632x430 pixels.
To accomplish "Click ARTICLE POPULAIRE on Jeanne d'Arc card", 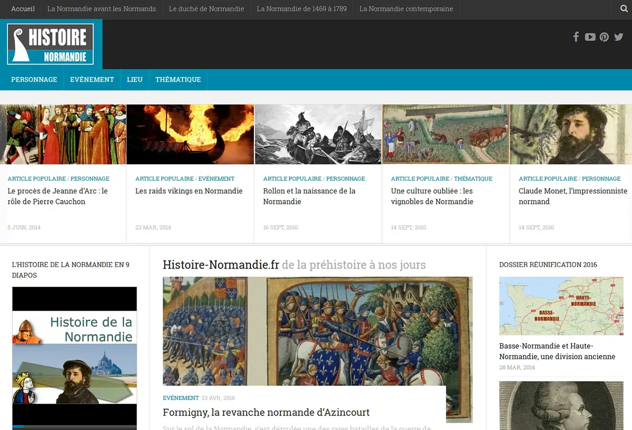I will pyautogui.click(x=37, y=179).
